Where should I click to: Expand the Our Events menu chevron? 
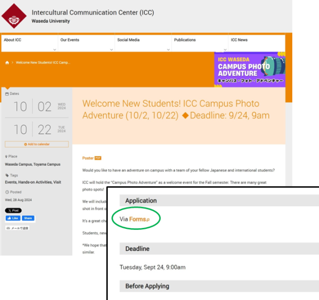click(x=111, y=50)
